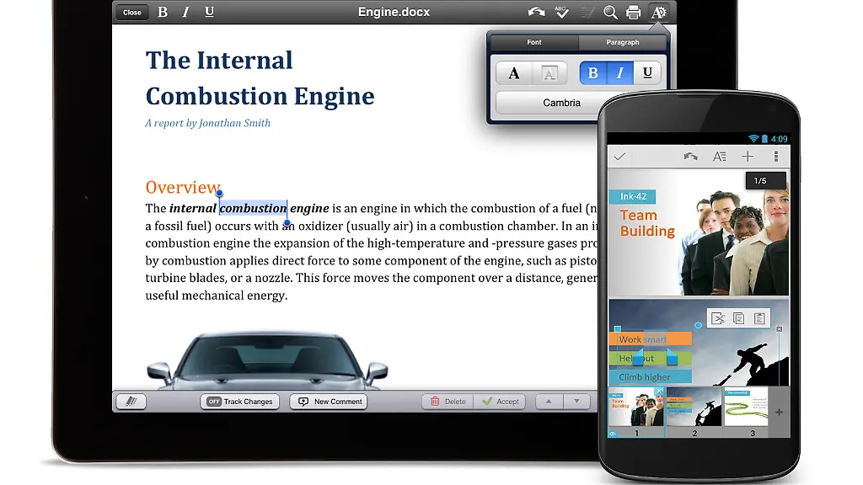Copy the selected slide object
This screenshot has width=863, height=485.
pyautogui.click(x=741, y=317)
